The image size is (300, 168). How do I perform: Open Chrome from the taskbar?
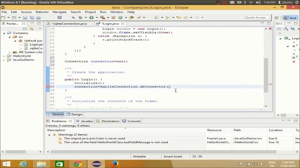[x=78, y=164]
